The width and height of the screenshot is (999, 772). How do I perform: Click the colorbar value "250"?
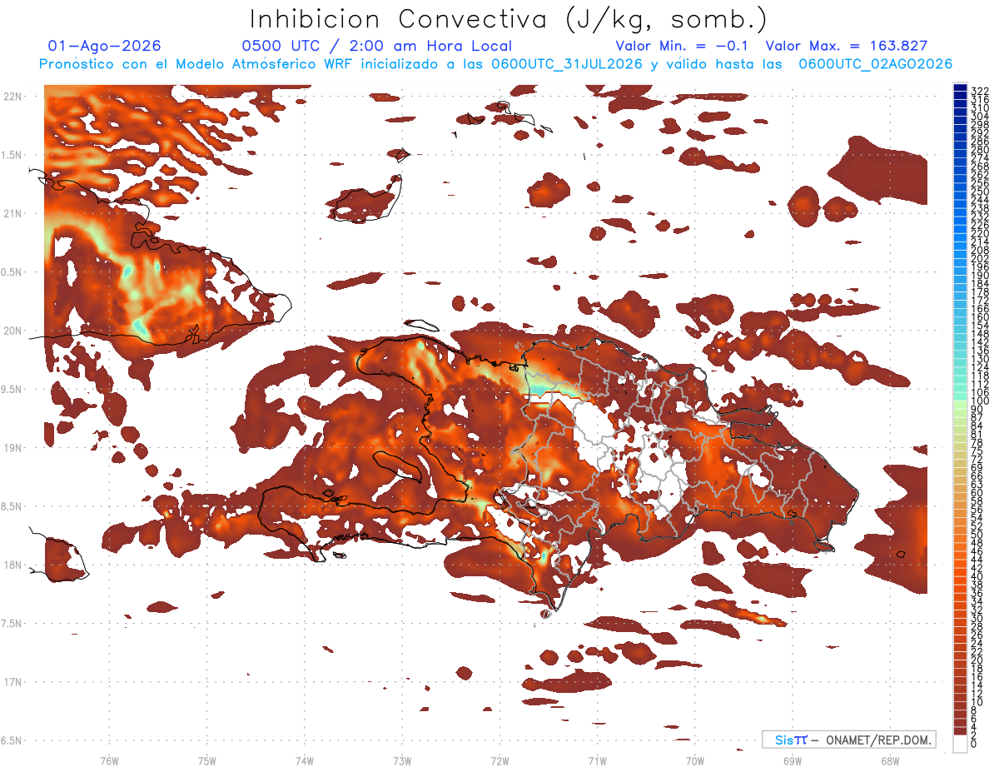pyautogui.click(x=980, y=192)
